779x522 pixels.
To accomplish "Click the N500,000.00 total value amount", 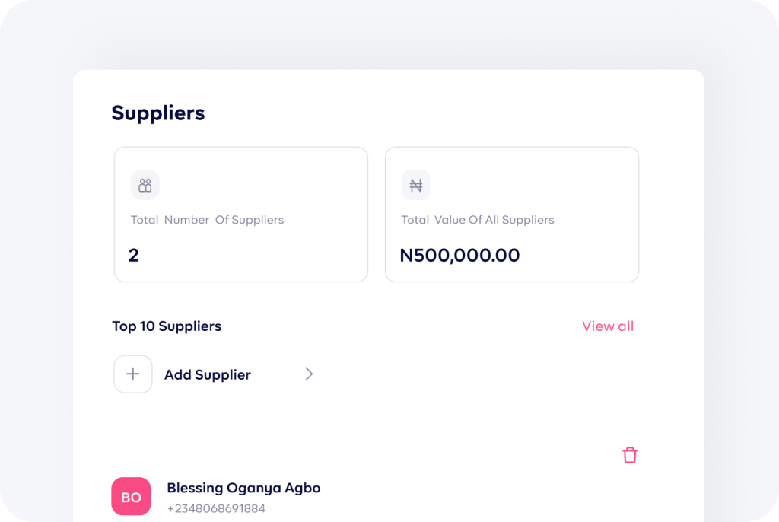I will pyautogui.click(x=459, y=255).
